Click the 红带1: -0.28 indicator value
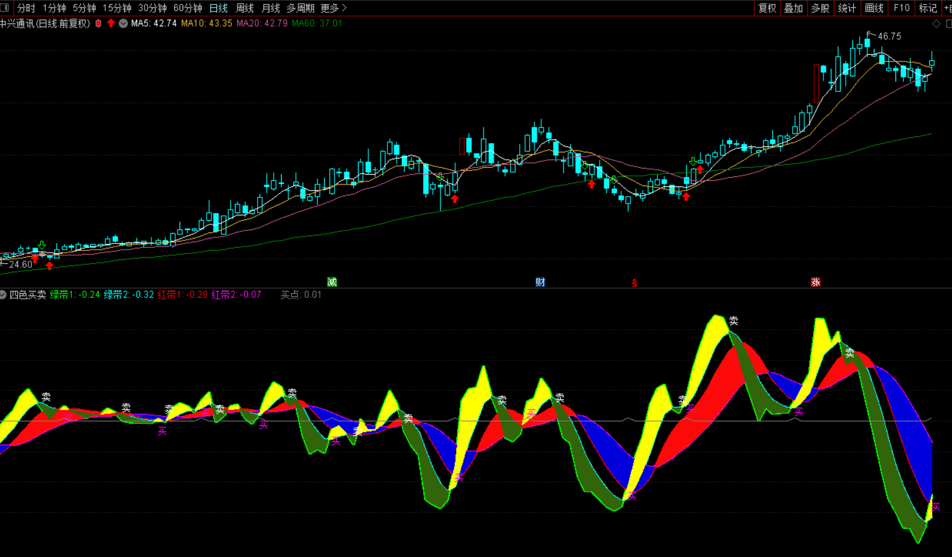 point(183,295)
